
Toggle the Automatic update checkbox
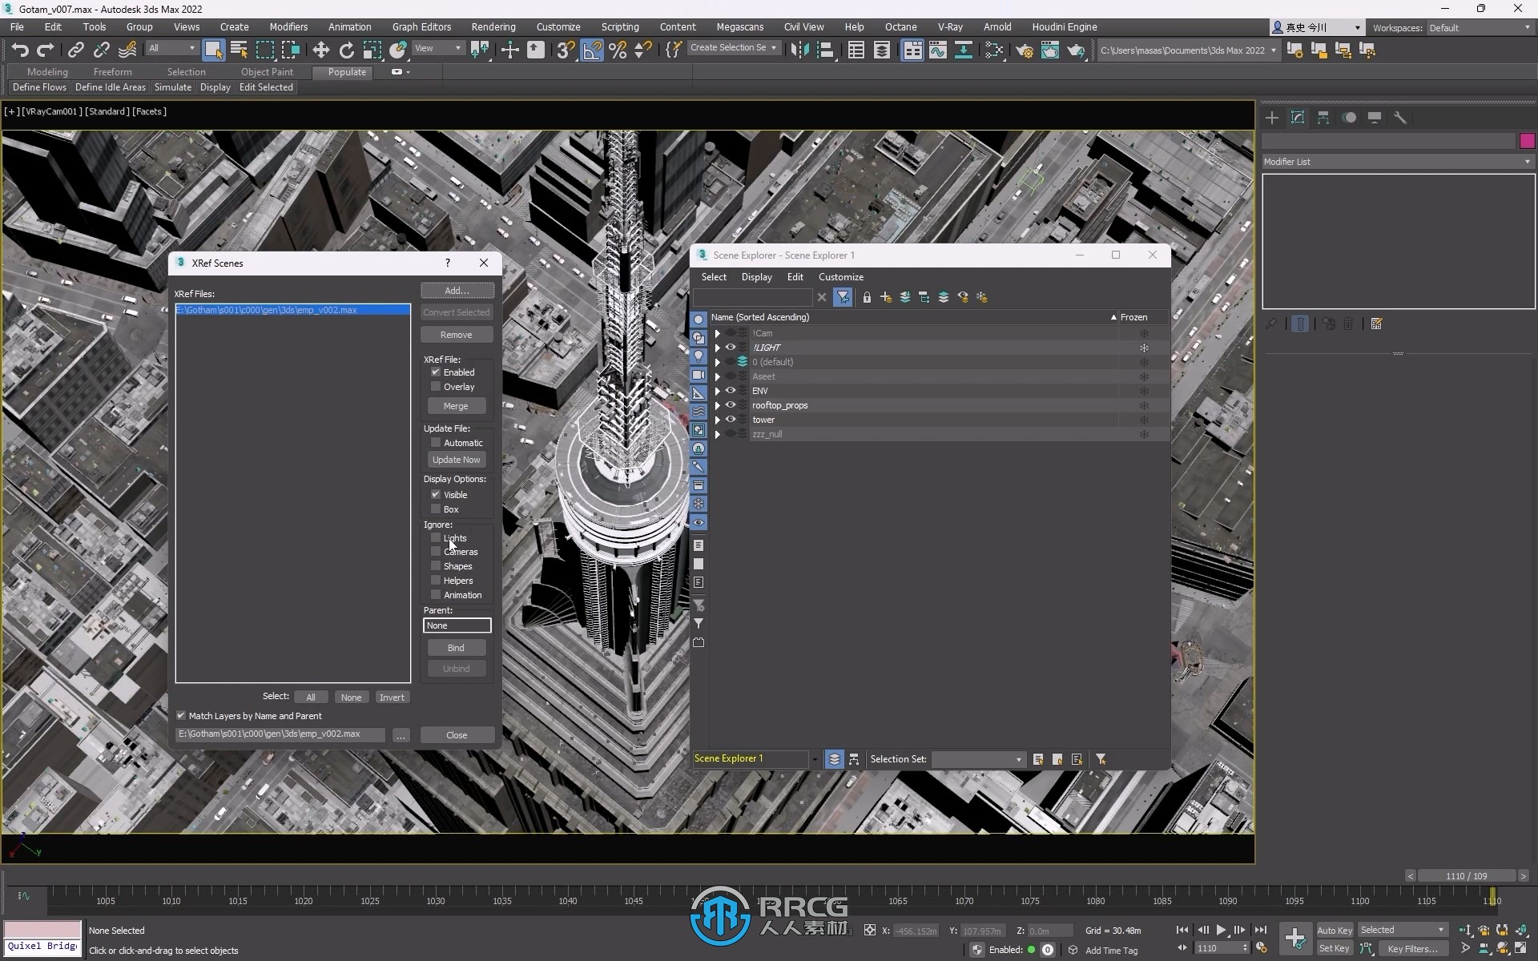point(437,442)
